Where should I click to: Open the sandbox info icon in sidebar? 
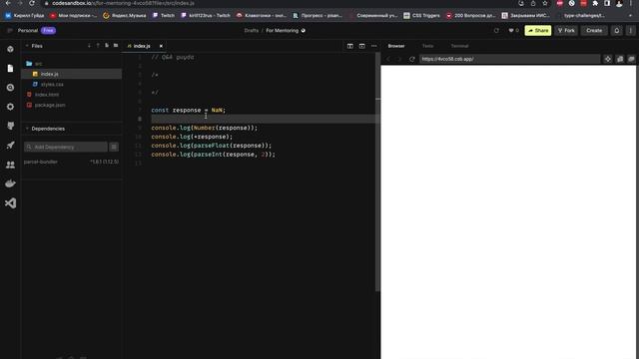[x=10, y=49]
